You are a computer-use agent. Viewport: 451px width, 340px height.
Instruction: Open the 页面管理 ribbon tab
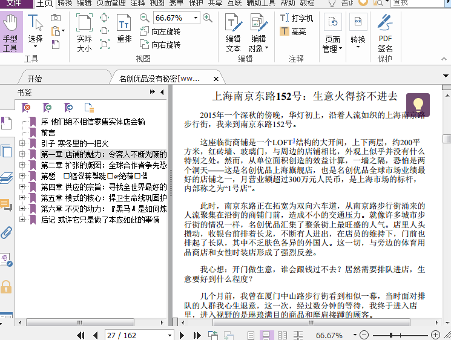click(x=111, y=3)
